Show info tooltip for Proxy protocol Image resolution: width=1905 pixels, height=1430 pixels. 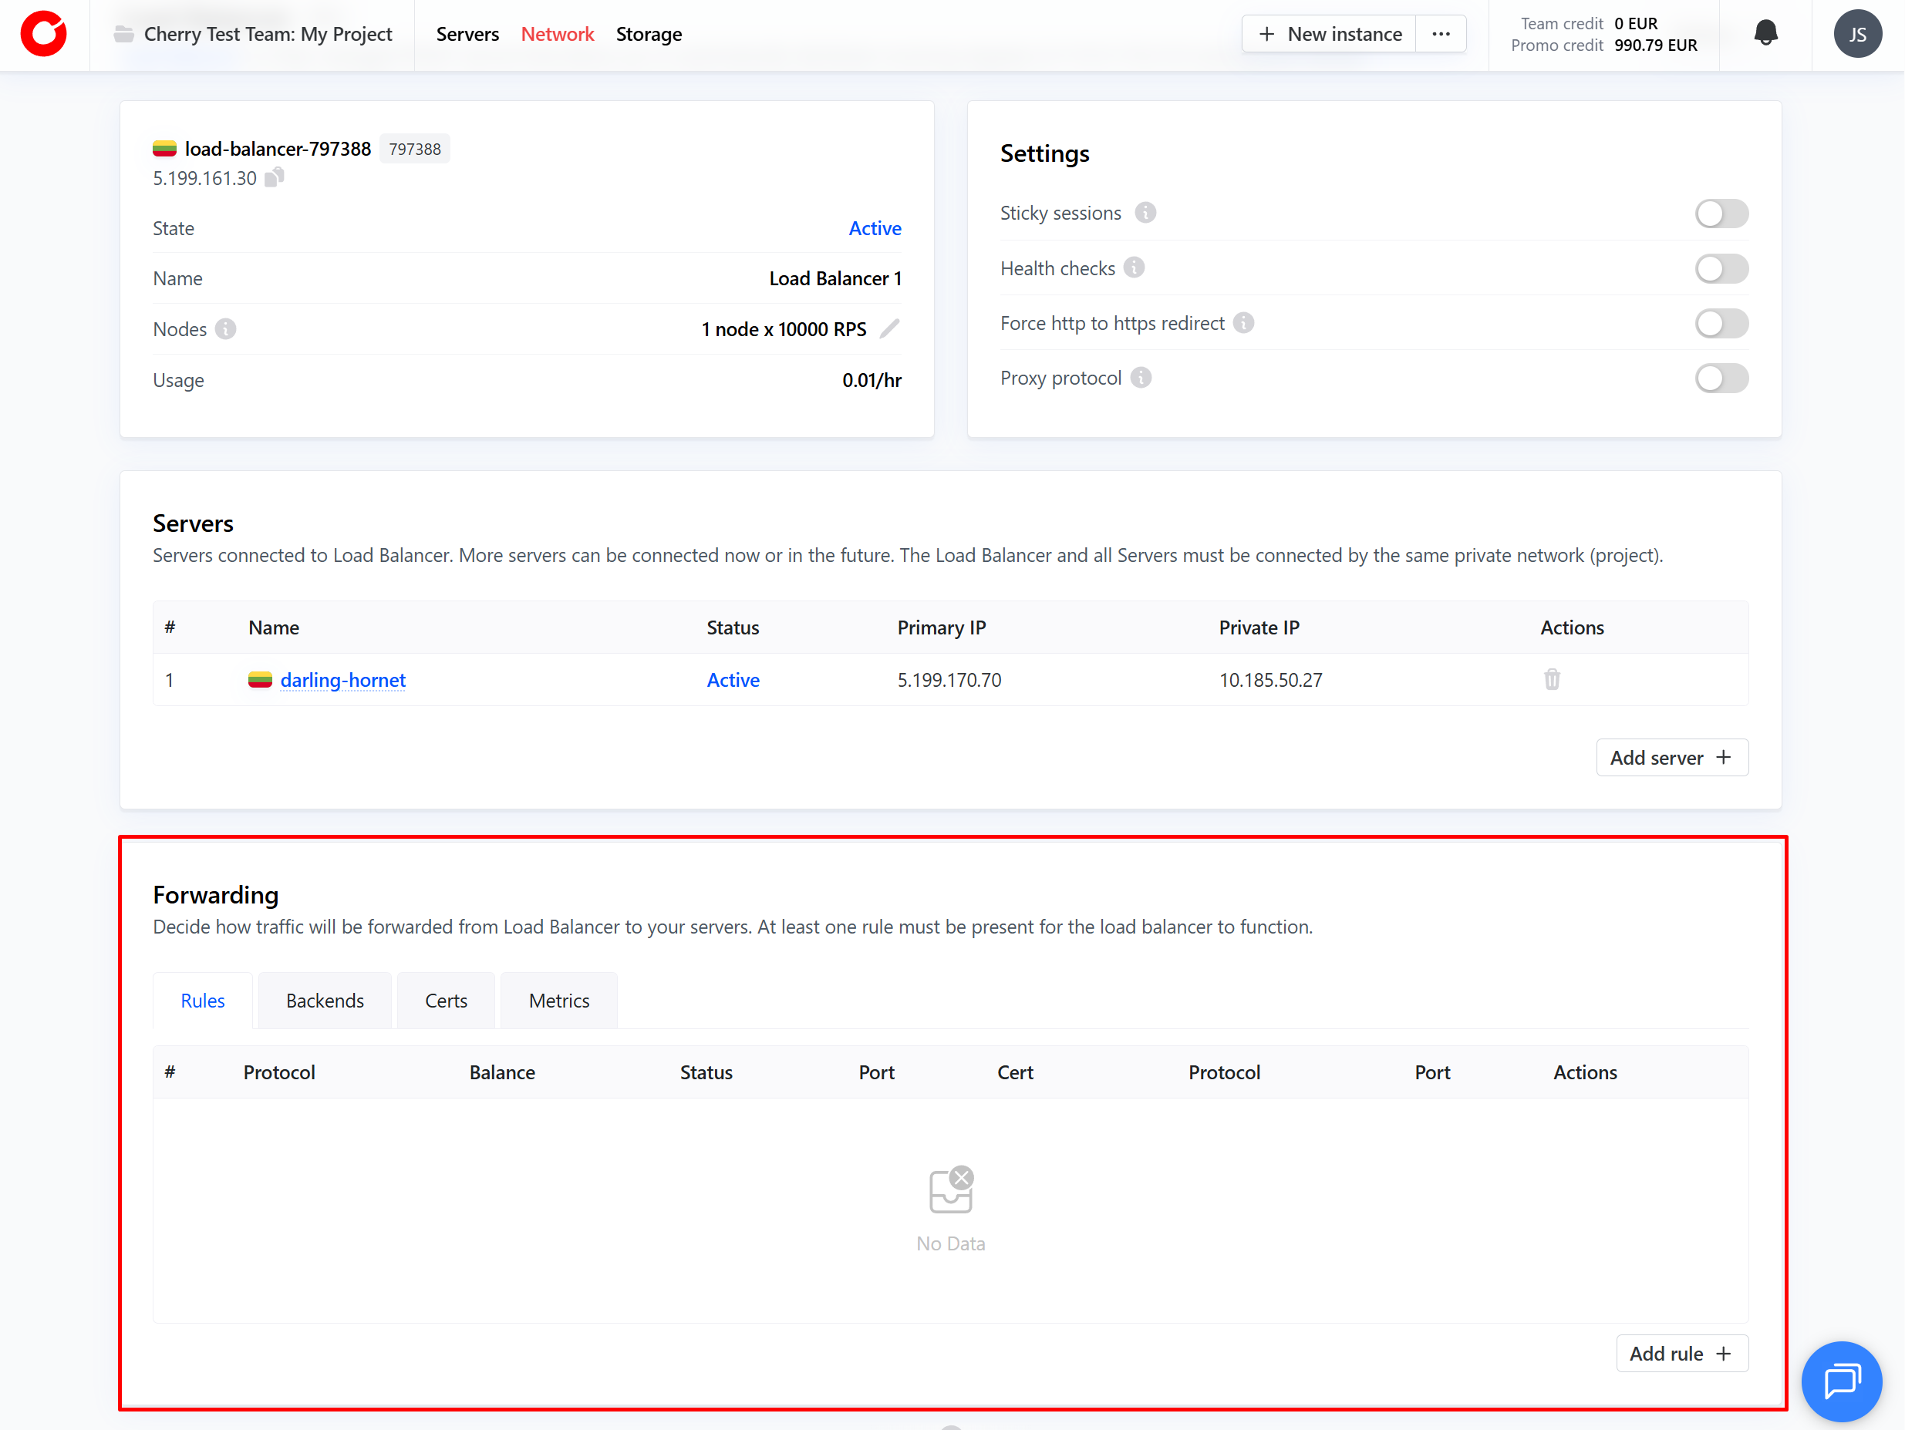pos(1141,378)
